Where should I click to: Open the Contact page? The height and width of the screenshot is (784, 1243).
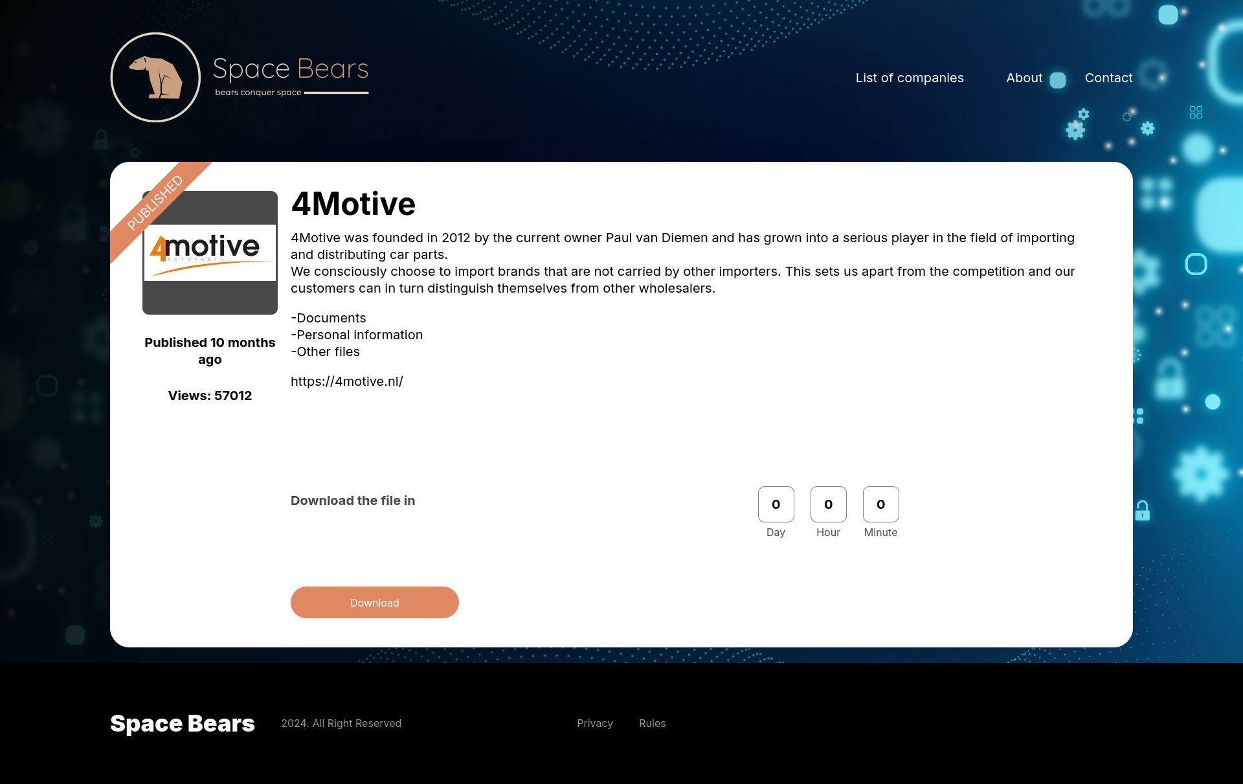click(1108, 78)
